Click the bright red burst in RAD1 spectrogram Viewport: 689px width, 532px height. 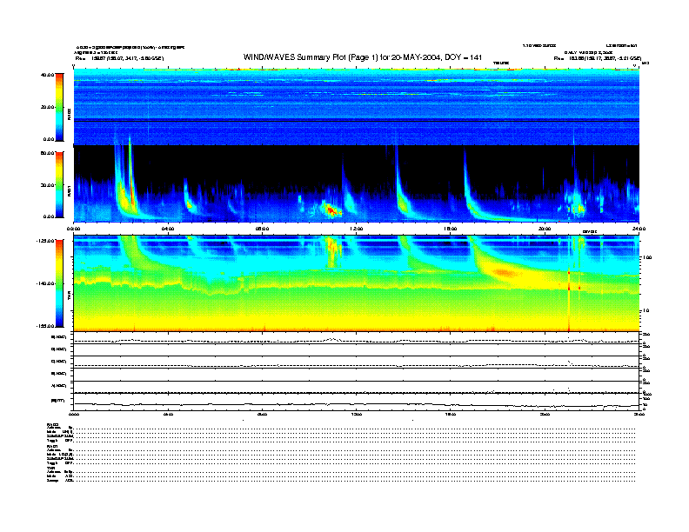tap(330, 209)
